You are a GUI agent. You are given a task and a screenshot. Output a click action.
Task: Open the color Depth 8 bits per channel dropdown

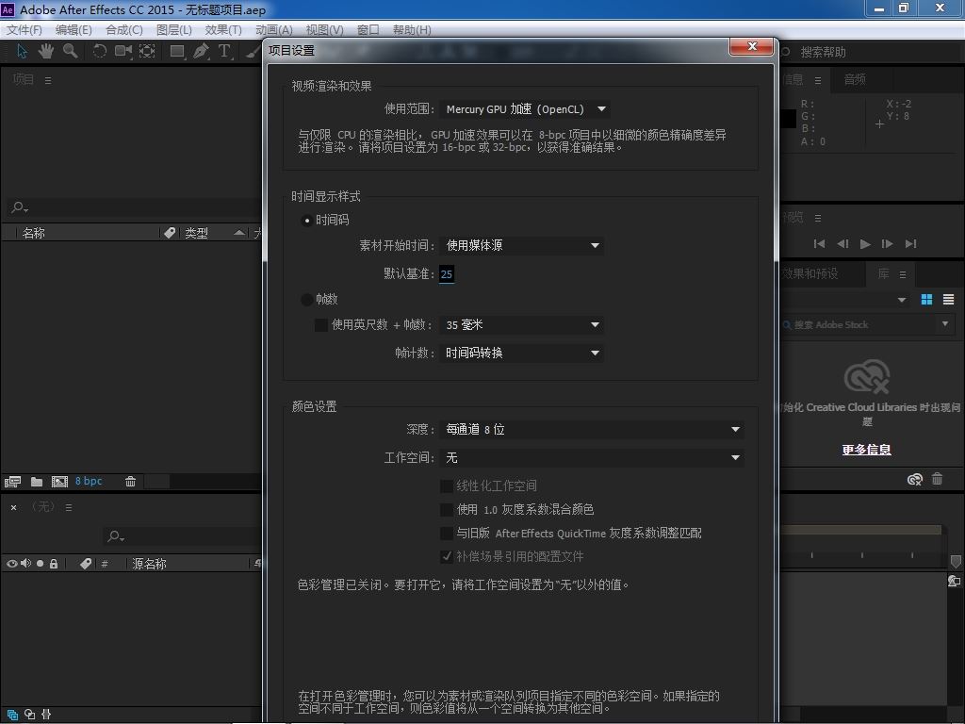point(592,429)
